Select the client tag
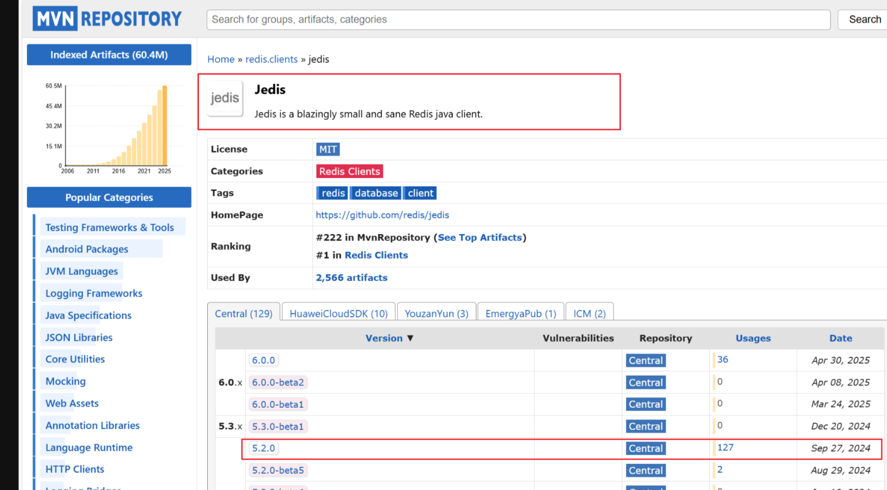 point(420,193)
